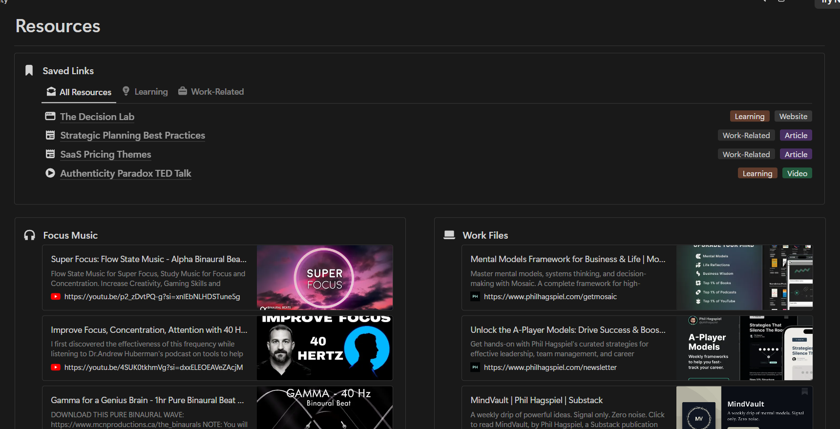
Task: Click the youtu.be 4SUK0tkhmVg URL text
Action: tap(153, 368)
